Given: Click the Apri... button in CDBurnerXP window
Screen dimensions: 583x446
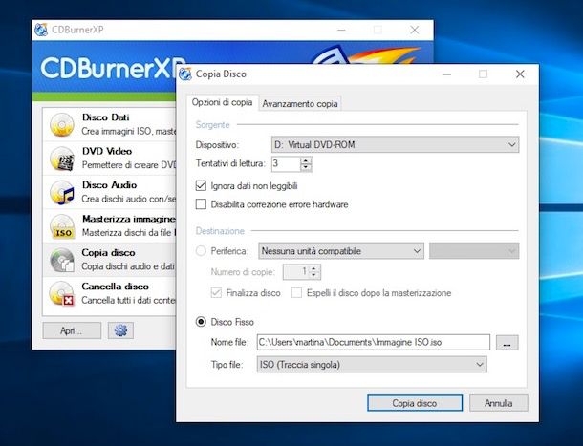Looking at the screenshot, I should click(x=72, y=330).
